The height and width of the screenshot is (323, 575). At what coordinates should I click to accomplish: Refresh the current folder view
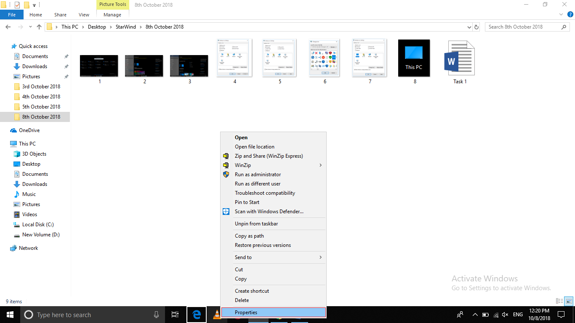tap(477, 27)
